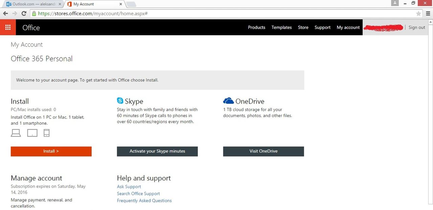Click the orange Install button

point(51,151)
